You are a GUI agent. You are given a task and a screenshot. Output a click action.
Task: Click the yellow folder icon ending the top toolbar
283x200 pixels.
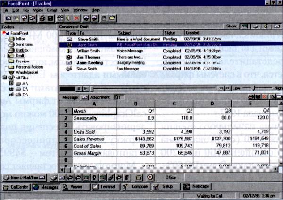pos(112,18)
